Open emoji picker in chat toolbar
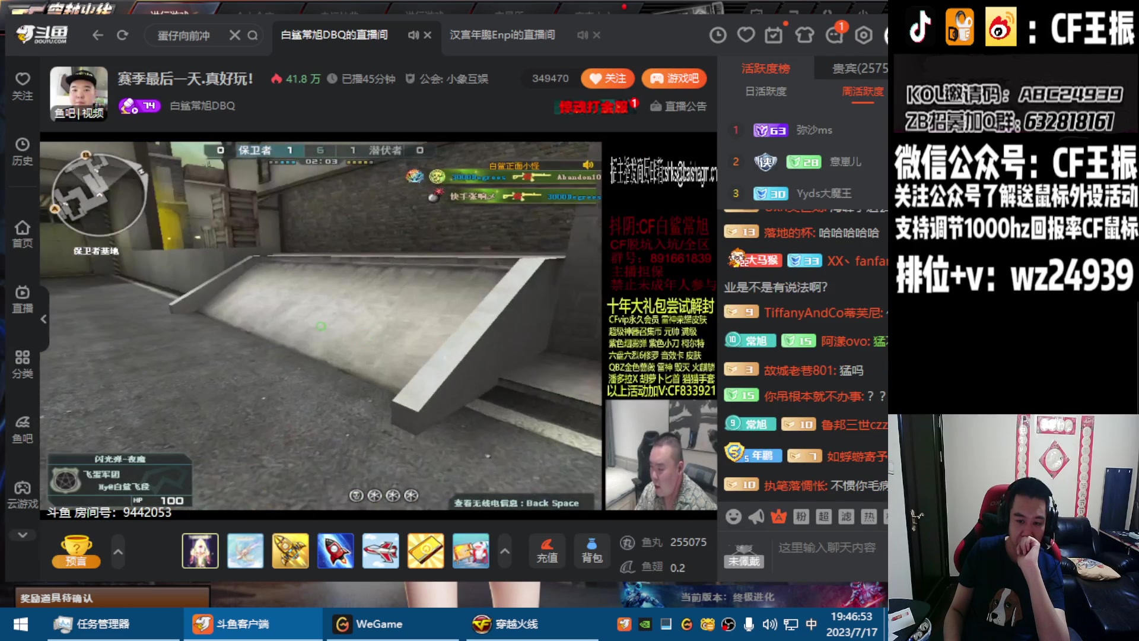This screenshot has width=1139, height=641. 733,516
